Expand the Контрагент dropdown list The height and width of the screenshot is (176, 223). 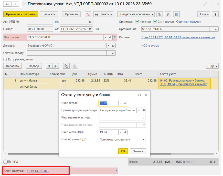pyautogui.click(x=106, y=37)
